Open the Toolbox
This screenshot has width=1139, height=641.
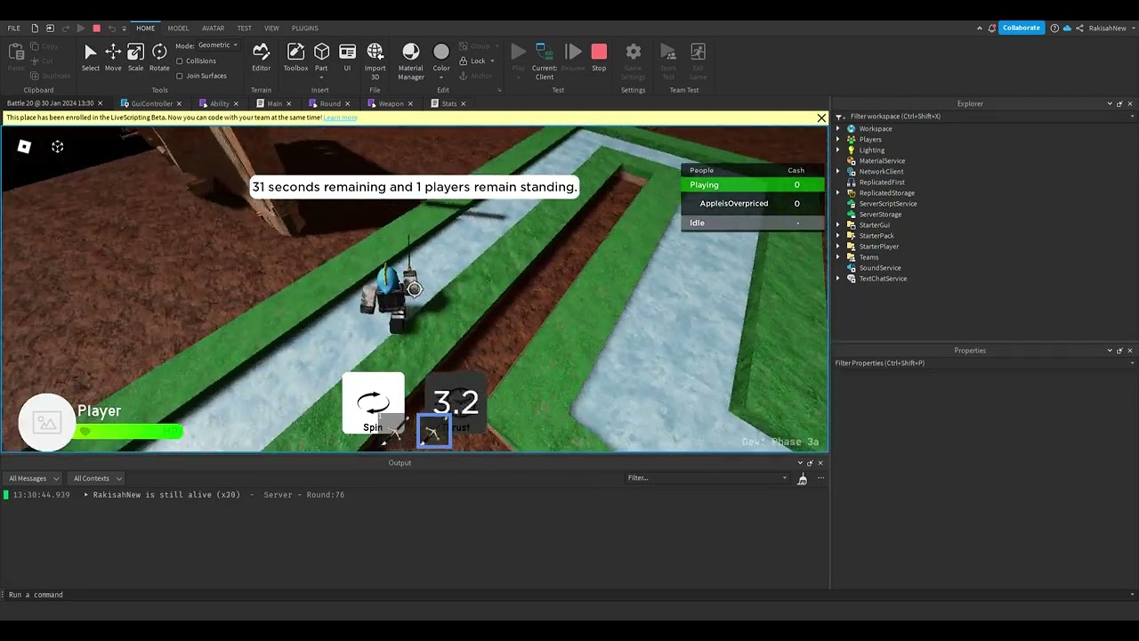coord(295,55)
